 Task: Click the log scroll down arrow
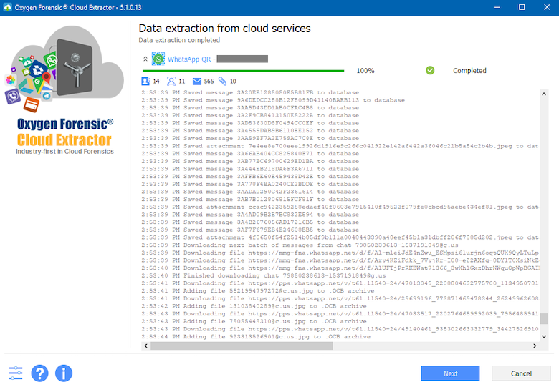(544, 336)
